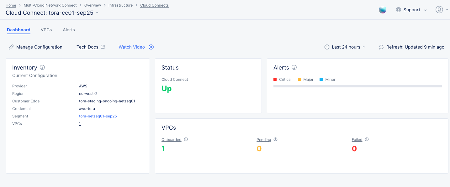This screenshot has height=187, width=450.
Task: Click the Cloud Connects breadcrumb
Action: pos(154,5)
